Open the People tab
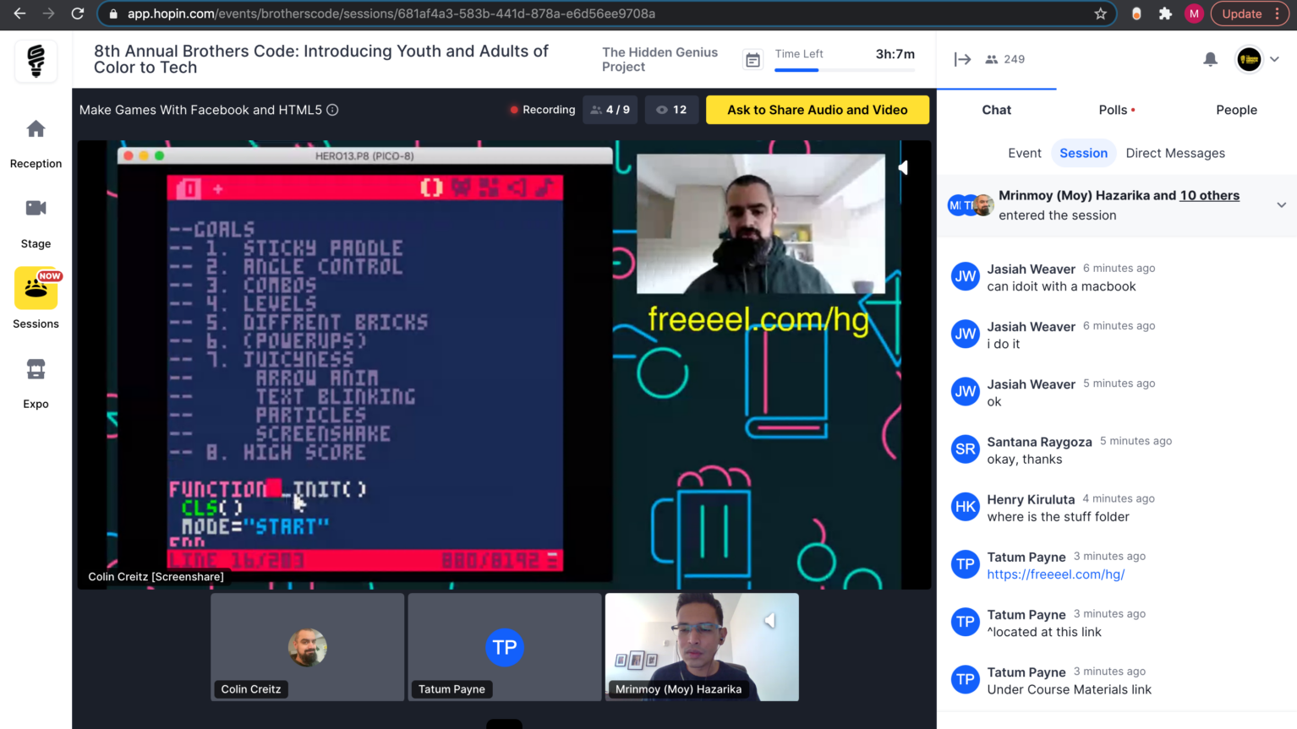1297x729 pixels. click(x=1236, y=110)
